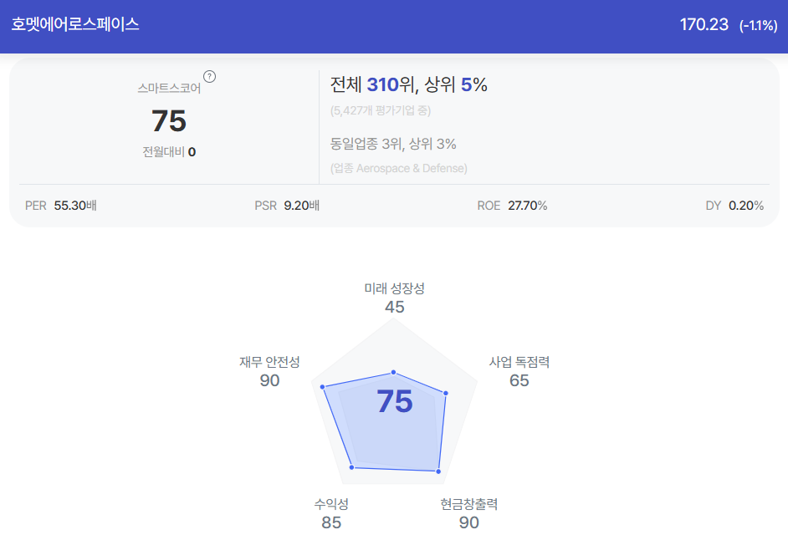Click the 미래 성장성 45 radar label
Screen dimensions: 788x545
(395, 298)
